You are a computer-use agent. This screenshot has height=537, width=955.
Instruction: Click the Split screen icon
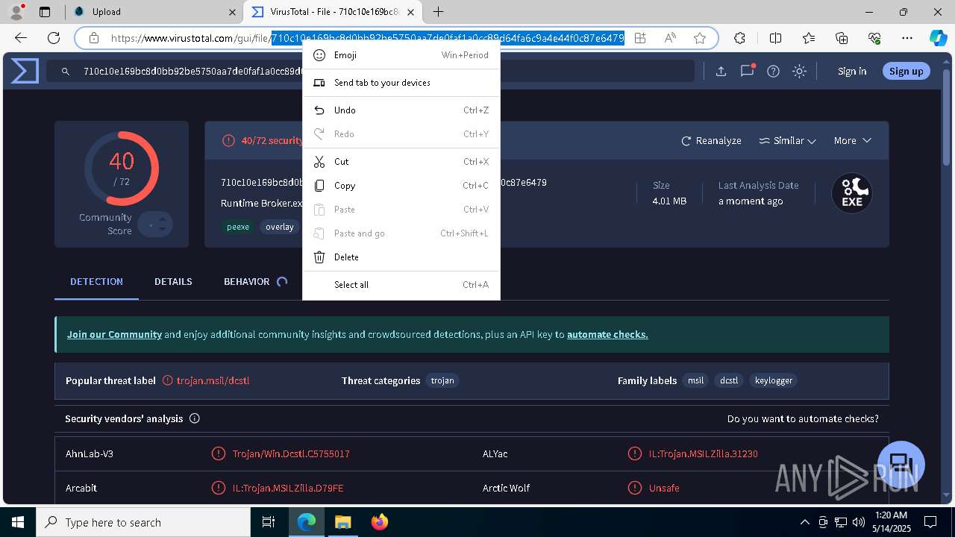point(775,38)
